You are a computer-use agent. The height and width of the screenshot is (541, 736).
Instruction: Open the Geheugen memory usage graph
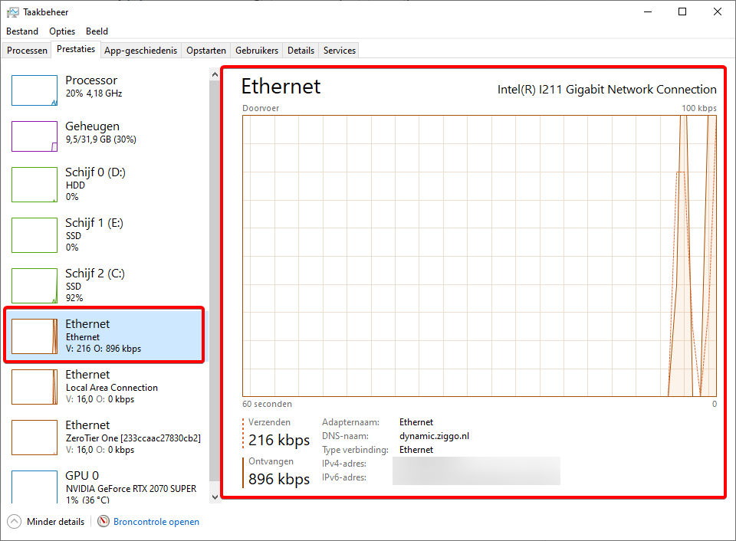34,136
